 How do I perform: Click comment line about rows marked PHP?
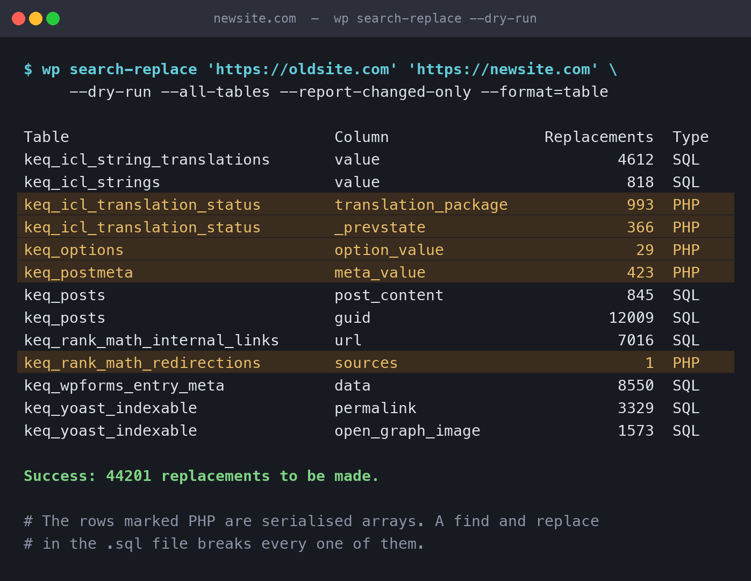(311, 521)
